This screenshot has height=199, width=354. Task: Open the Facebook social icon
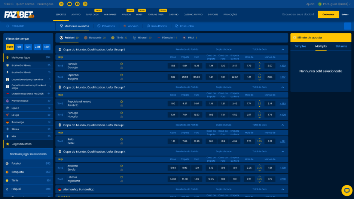click(77, 4)
